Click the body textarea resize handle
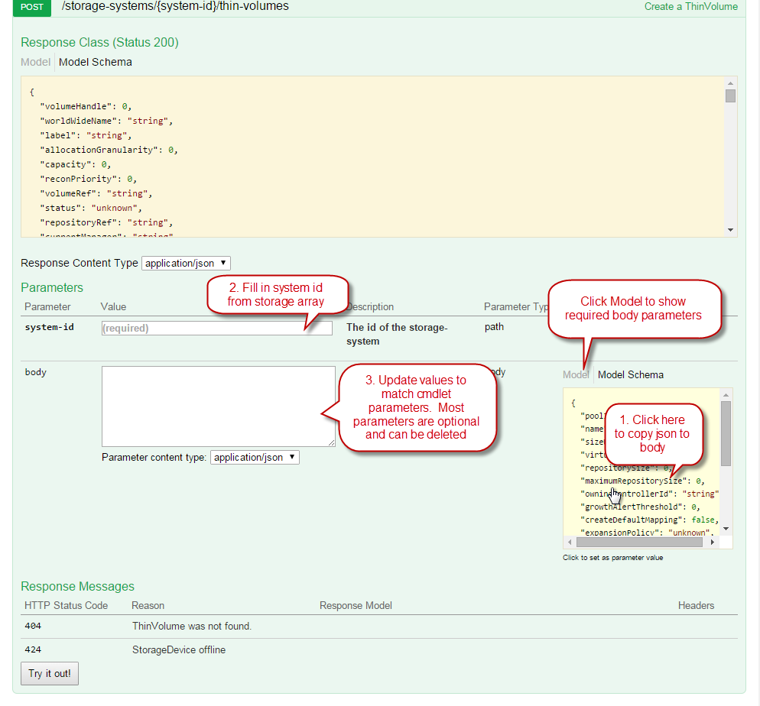The image size is (760, 706). (331, 442)
